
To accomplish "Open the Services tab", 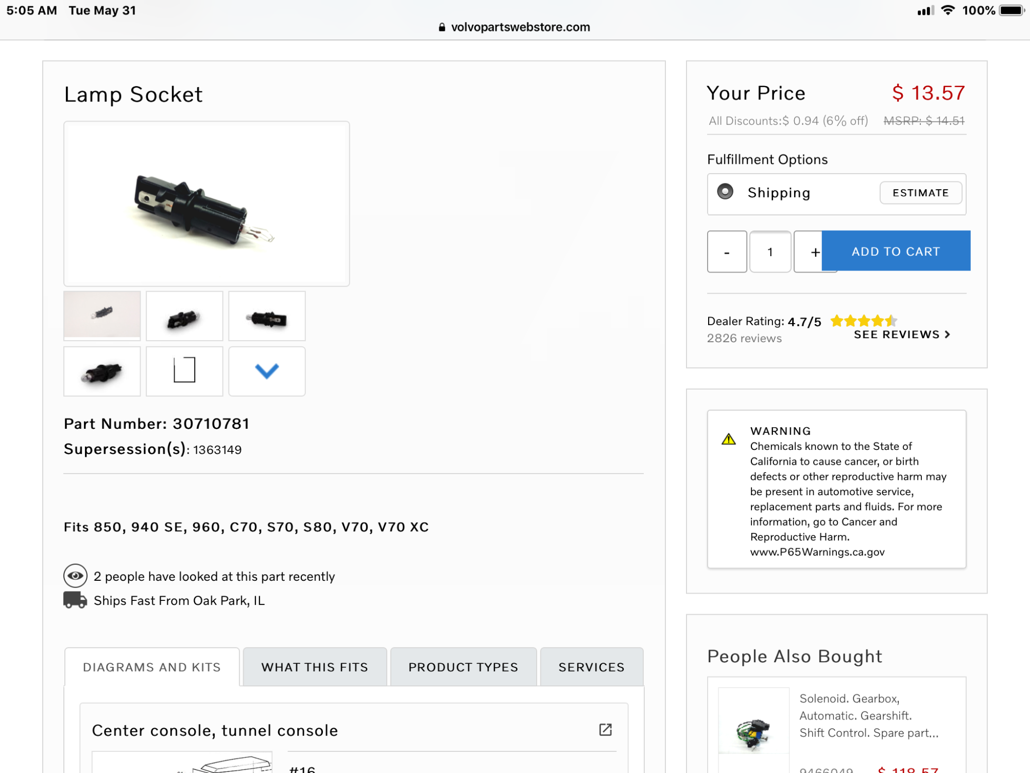I will (x=591, y=667).
